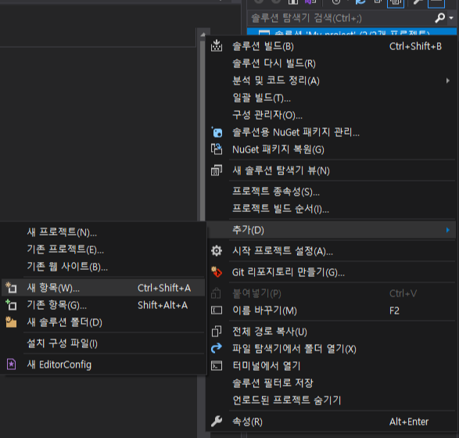This screenshot has width=459, height=438.
Task: Choose 새 EditorConfig
Action: coord(103,364)
